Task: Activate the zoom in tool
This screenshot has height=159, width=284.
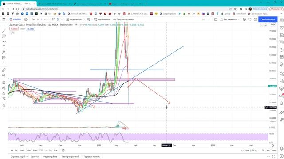Action: [4, 76]
